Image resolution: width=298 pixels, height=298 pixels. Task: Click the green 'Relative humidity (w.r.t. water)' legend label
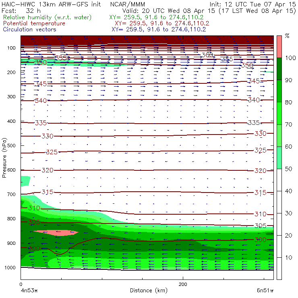(x=47, y=17)
